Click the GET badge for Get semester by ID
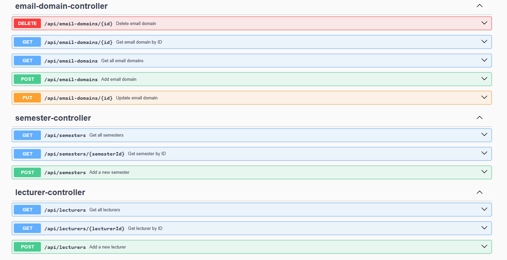507x260 pixels. 27,154
